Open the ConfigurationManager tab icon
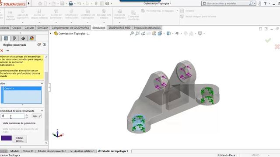The image size is (280, 157). click(14, 38)
